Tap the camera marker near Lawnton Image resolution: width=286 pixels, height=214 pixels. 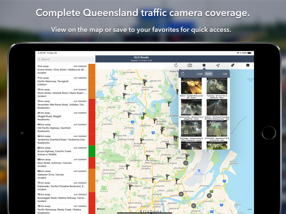125,96
